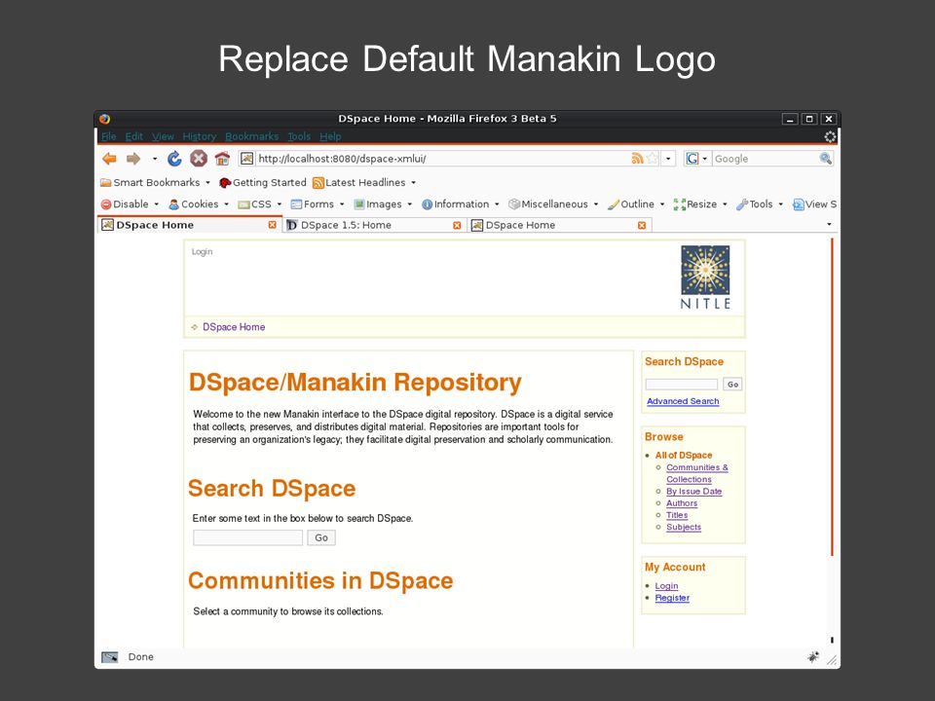Click the Login link under My Account

point(666,586)
